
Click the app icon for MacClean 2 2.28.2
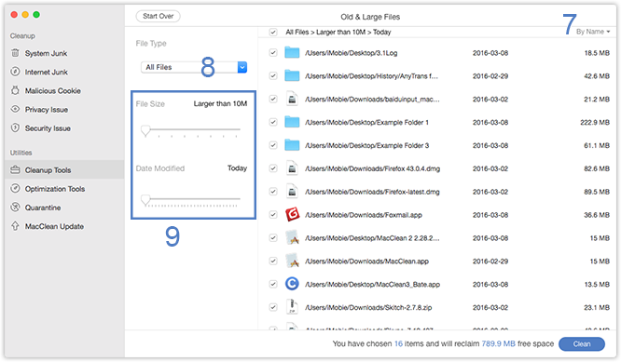292,237
